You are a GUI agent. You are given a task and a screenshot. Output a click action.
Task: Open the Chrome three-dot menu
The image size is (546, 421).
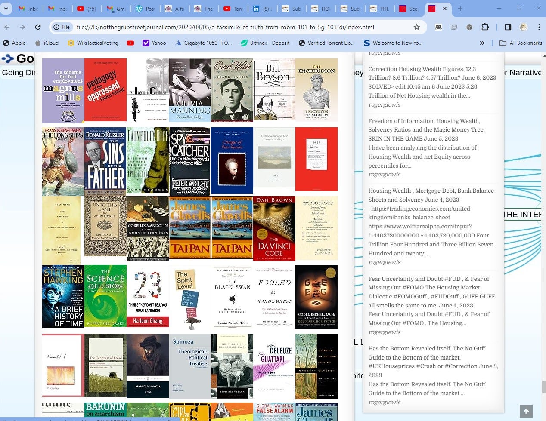(x=539, y=27)
